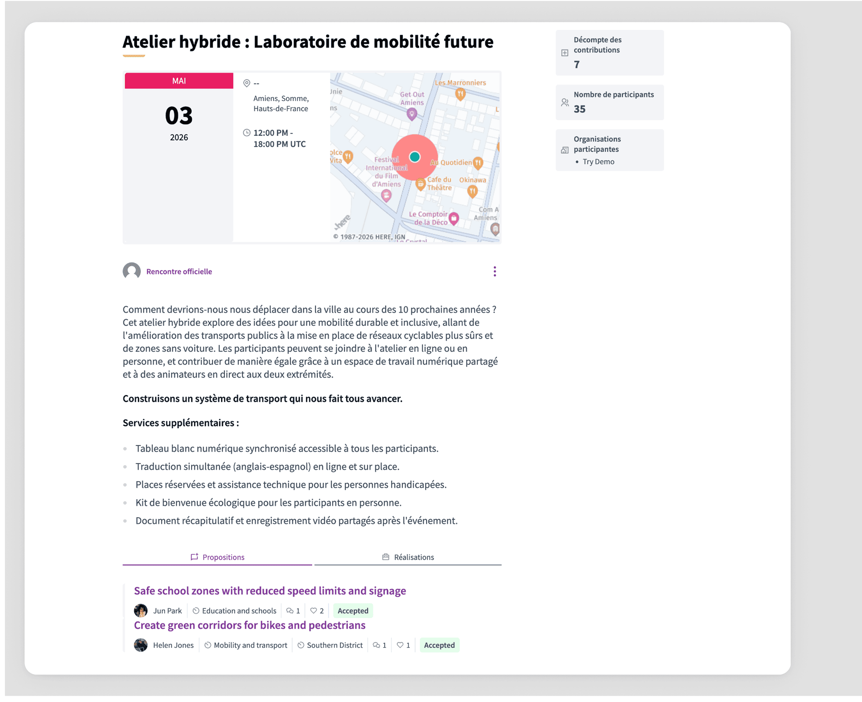Viewport: 862px width, 702px height.
Task: Click the location pin icon near Amiens address
Action: pos(246,83)
